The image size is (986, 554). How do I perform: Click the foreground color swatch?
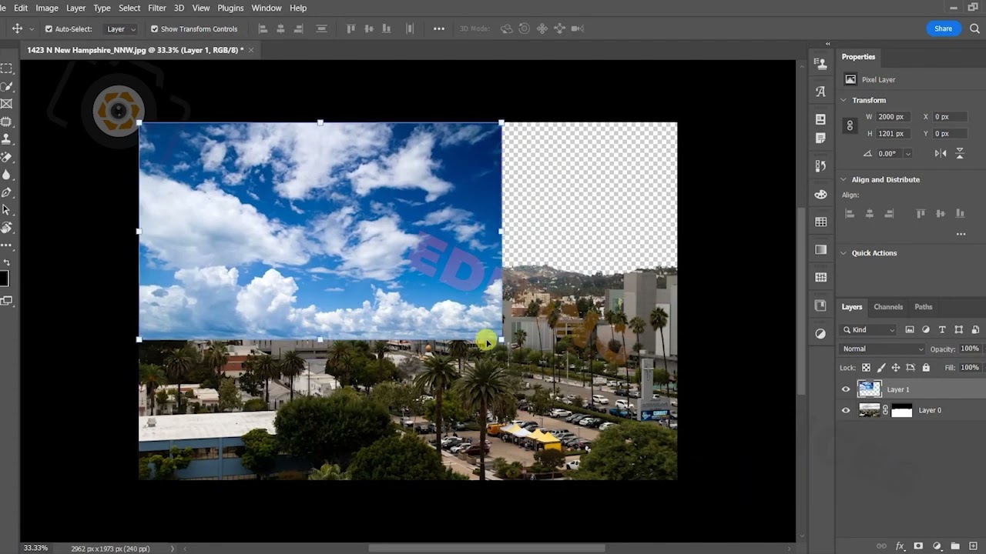coord(4,279)
